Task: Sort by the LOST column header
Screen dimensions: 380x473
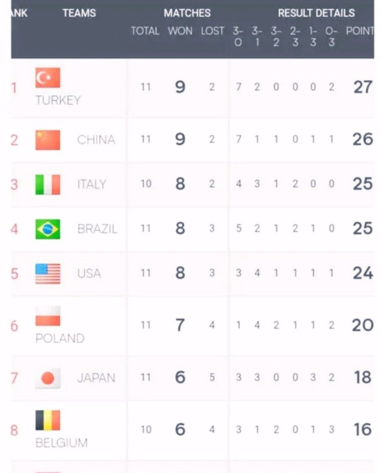Action: pos(212,31)
